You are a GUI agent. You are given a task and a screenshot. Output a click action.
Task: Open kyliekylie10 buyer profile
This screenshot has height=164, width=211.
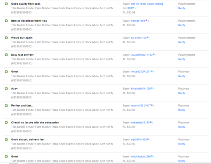coord(138,89)
